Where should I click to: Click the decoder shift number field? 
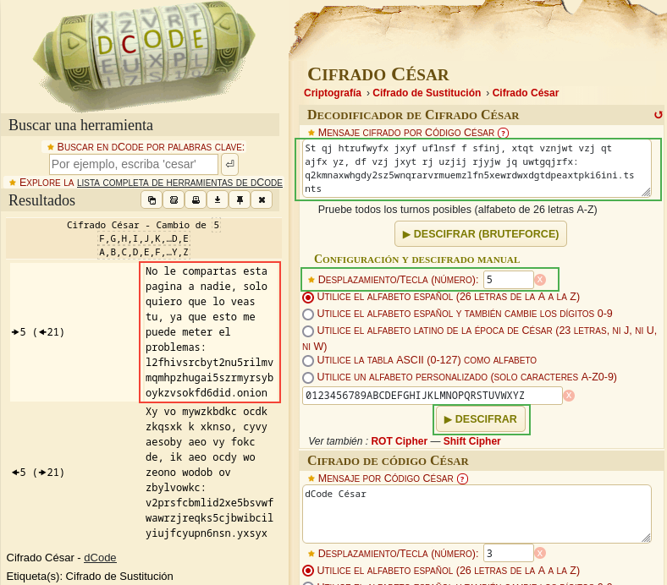tap(509, 280)
